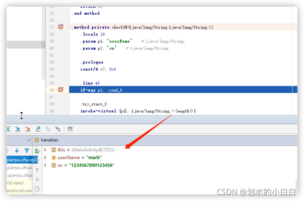
Task: Click the .end method line
Action: (x=85, y=13)
